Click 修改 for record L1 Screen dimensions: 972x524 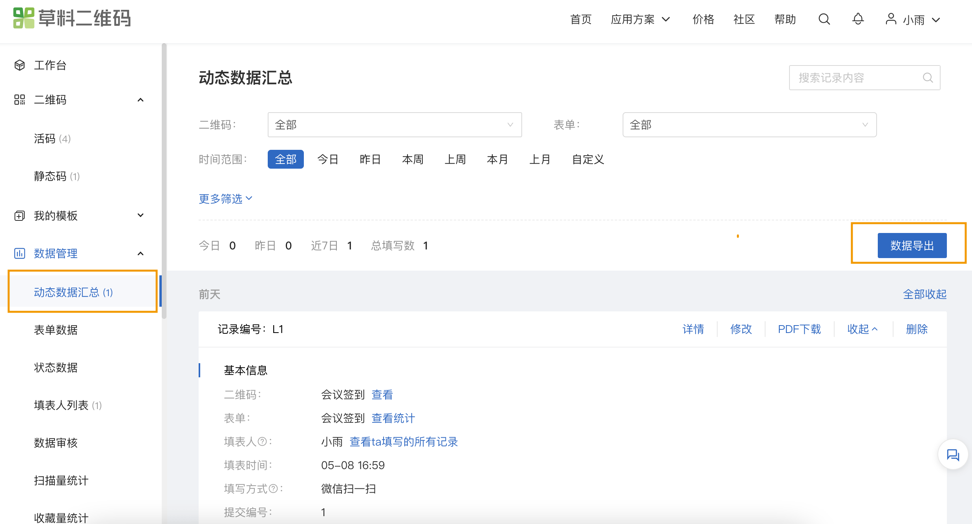[x=741, y=329]
